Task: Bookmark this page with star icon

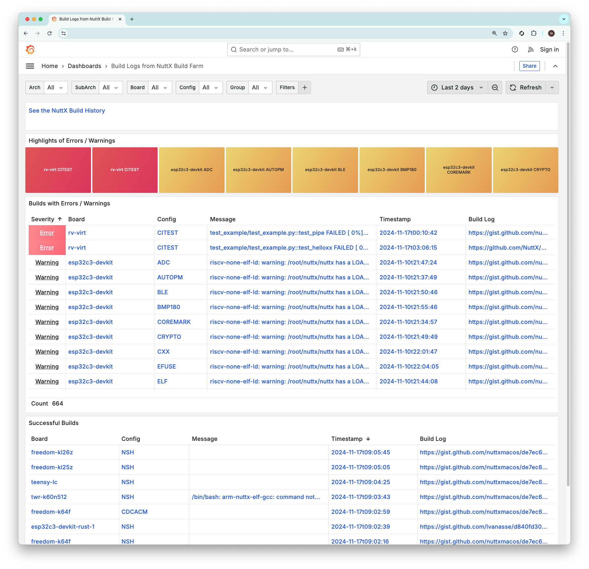Action: pos(505,33)
